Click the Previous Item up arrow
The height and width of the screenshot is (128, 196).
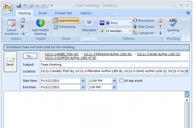tap(37, 5)
